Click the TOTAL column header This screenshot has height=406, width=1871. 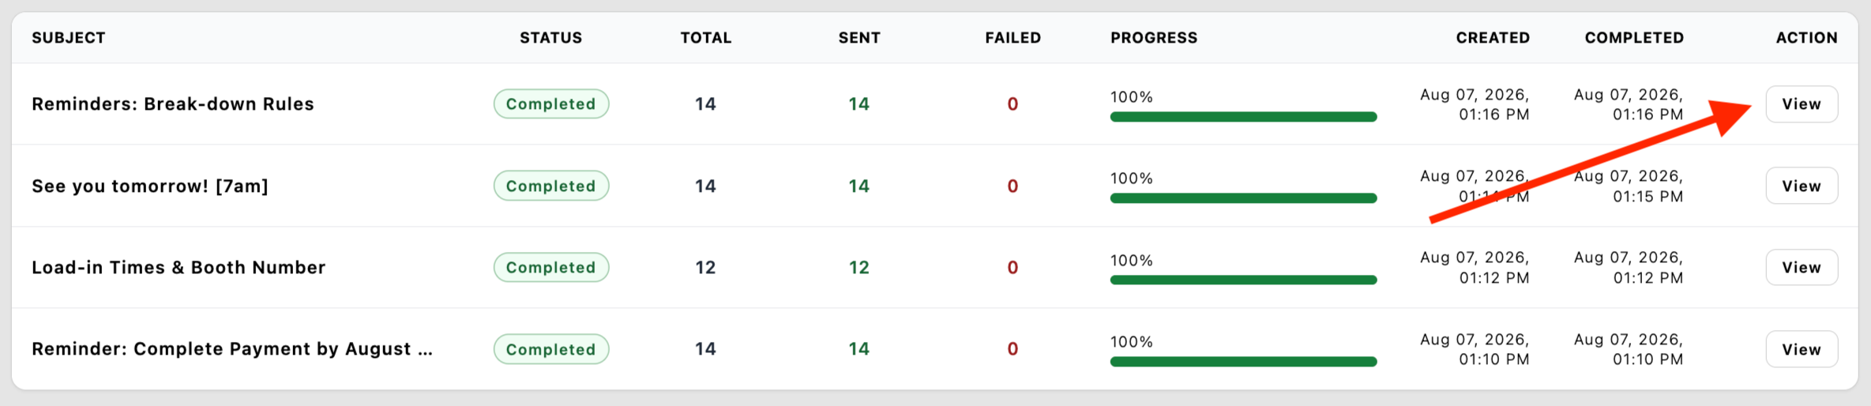[x=706, y=38]
